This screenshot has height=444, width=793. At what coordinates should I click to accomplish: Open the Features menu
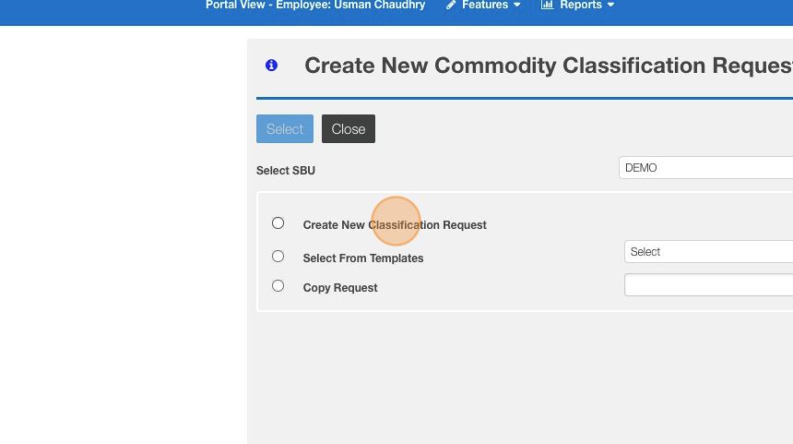[485, 6]
